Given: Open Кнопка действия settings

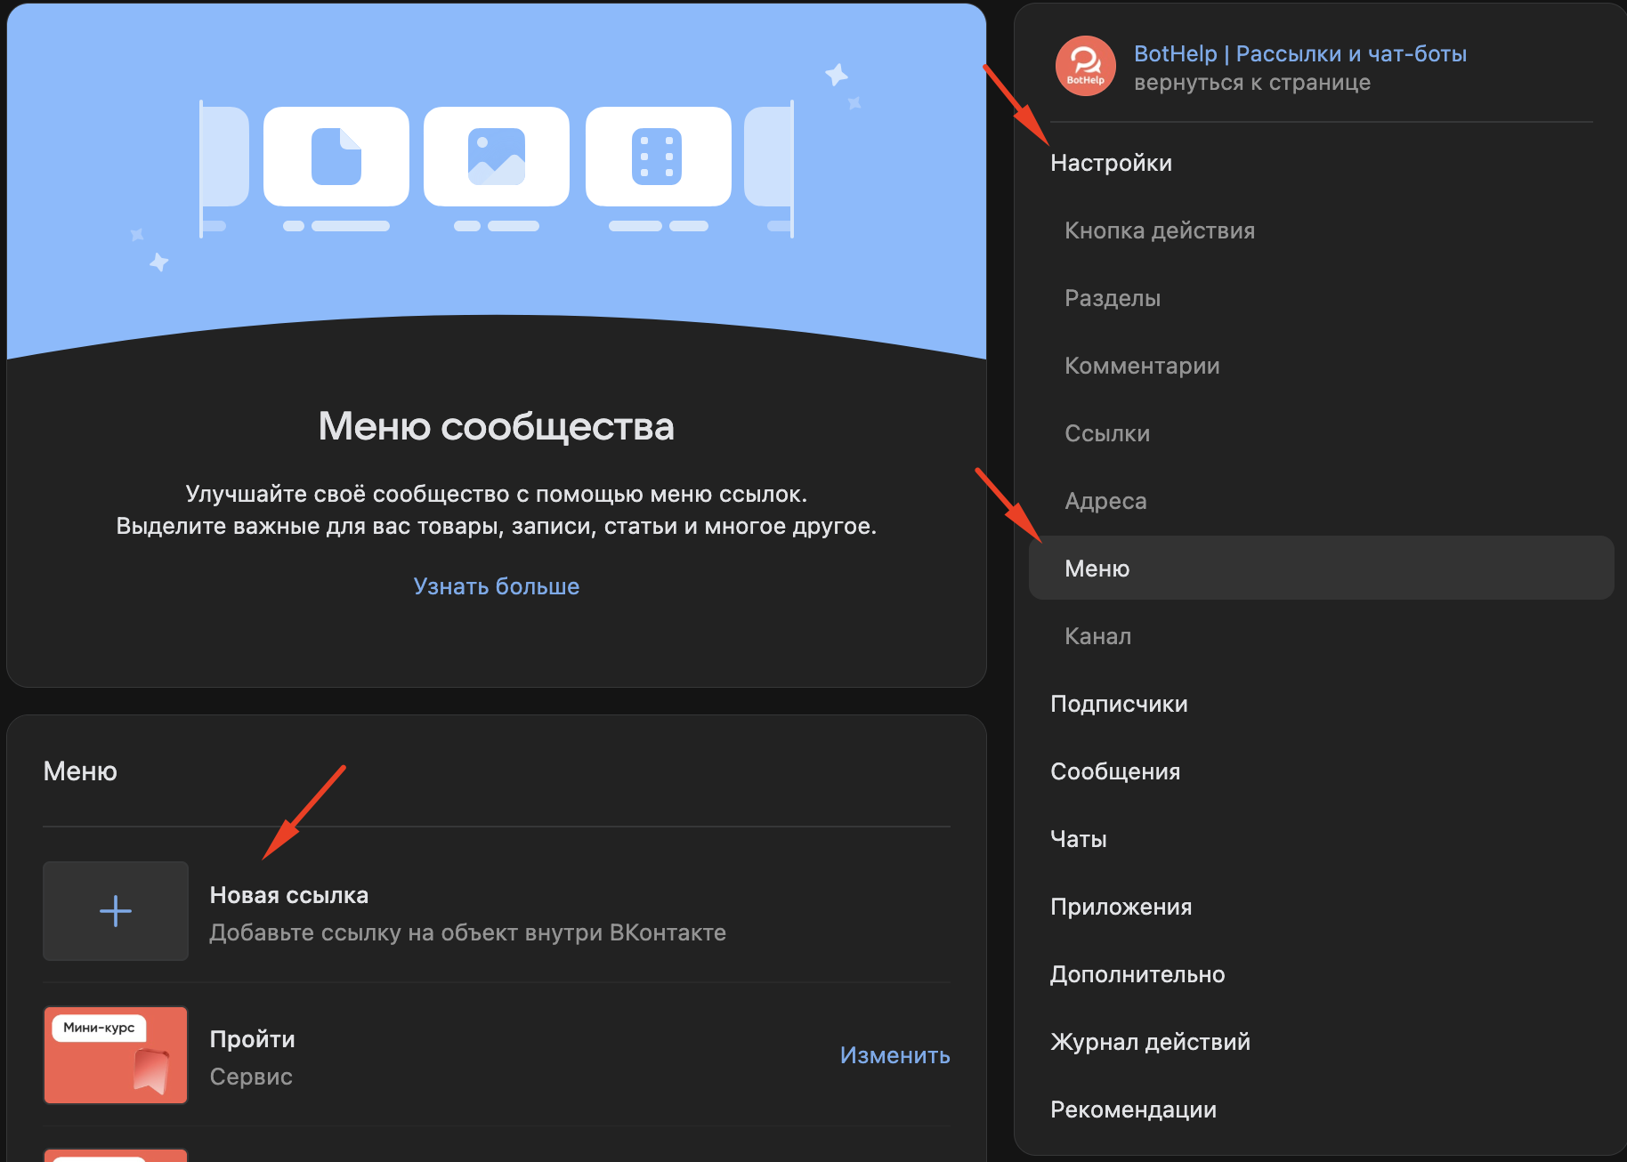Looking at the screenshot, I should point(1159,230).
